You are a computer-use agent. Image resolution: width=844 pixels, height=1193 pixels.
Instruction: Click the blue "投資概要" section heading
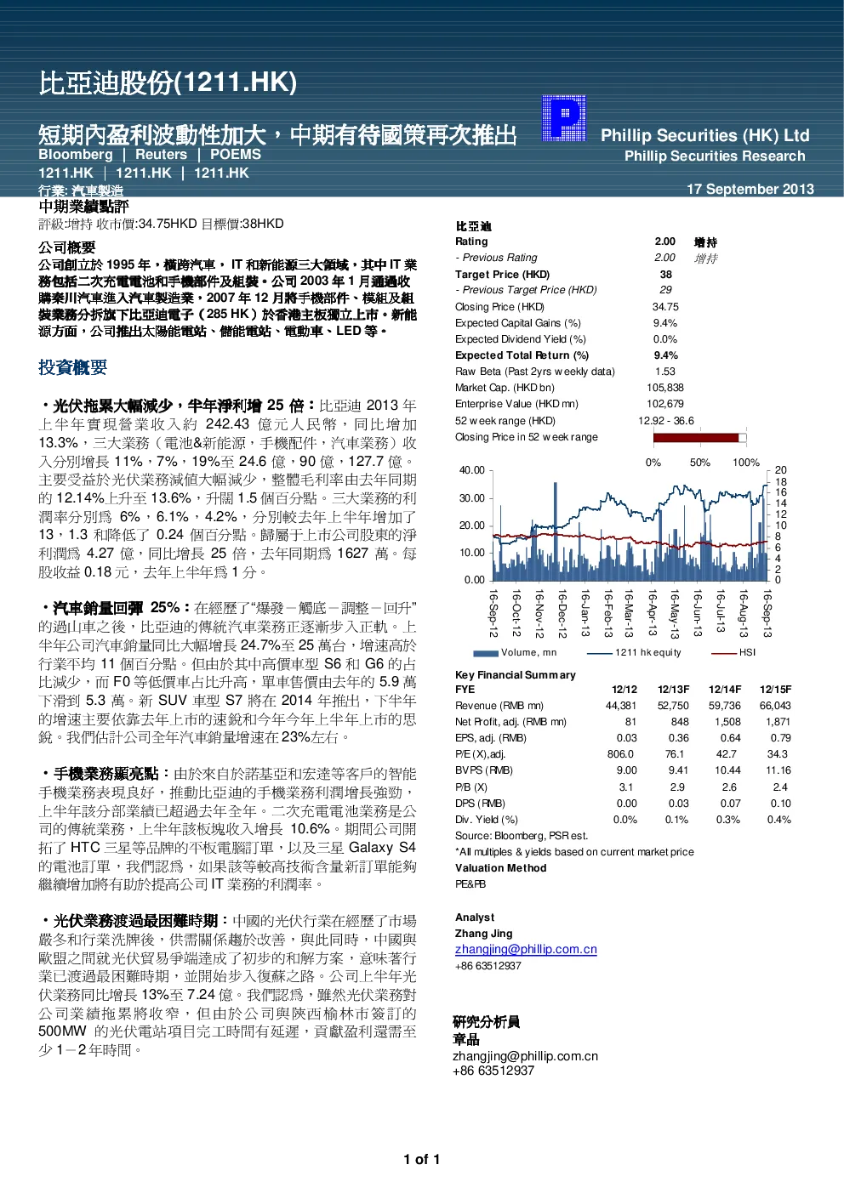click(72, 367)
